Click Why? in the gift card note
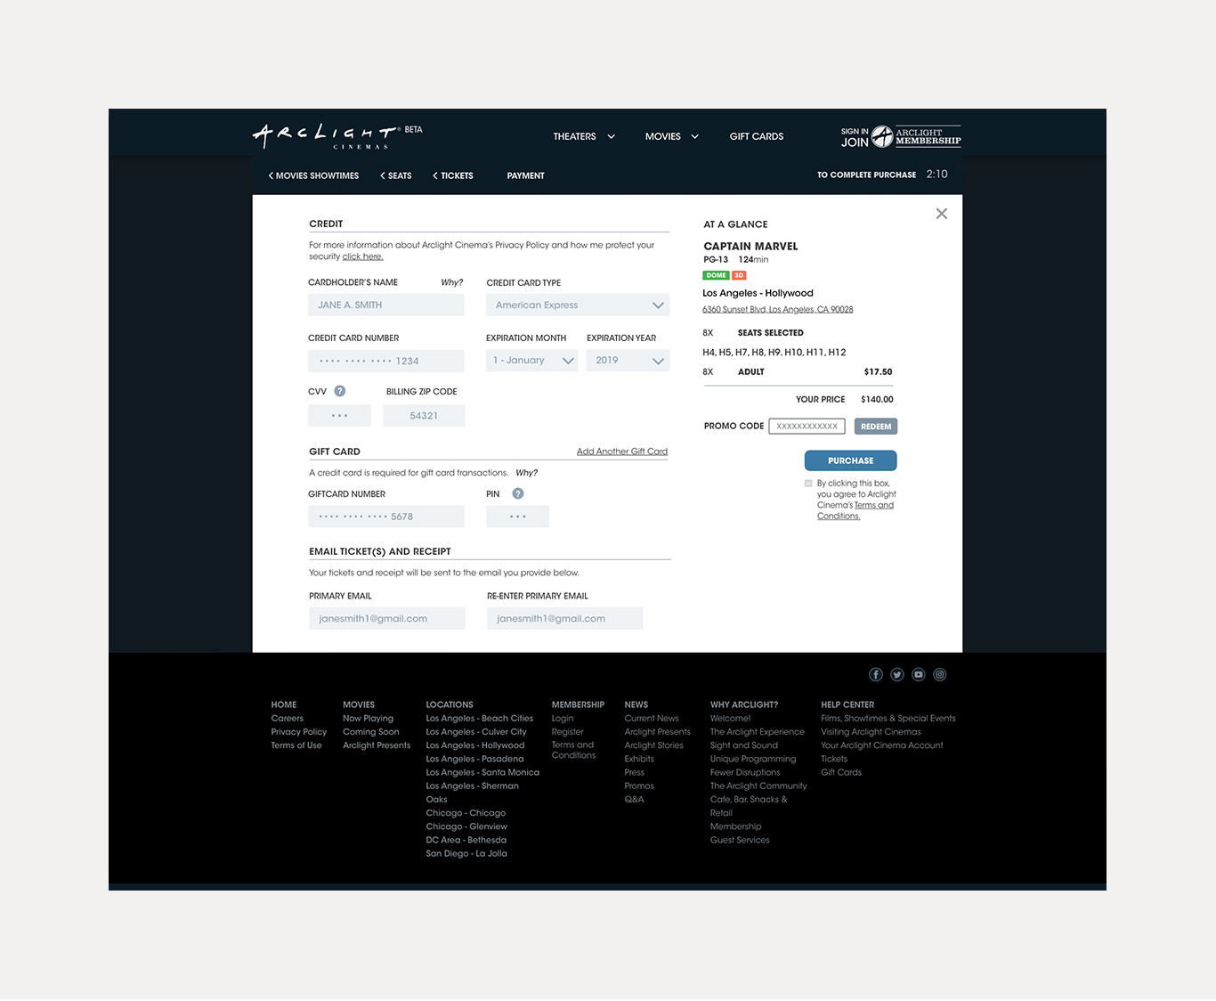1216x1001 pixels. tap(527, 473)
